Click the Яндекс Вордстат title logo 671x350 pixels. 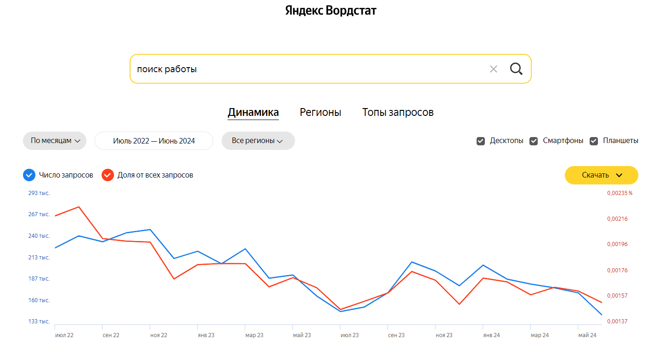click(331, 11)
